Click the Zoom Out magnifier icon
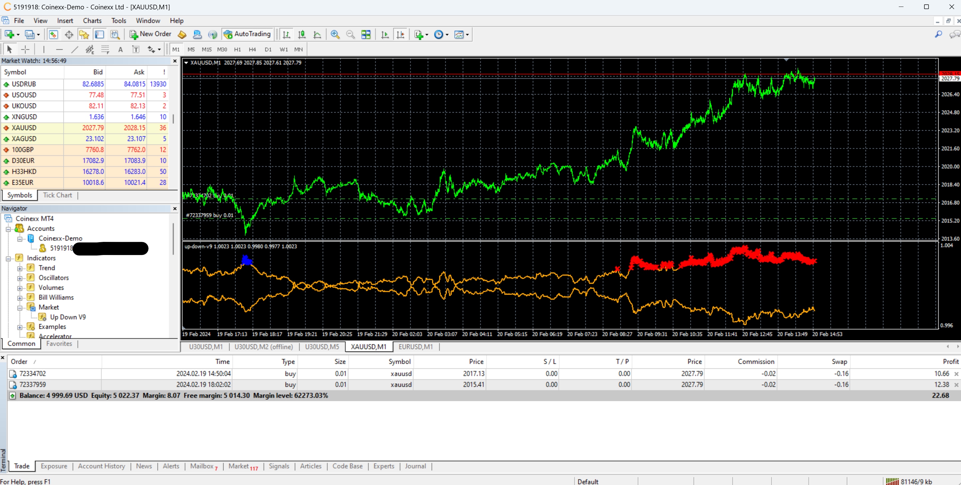 tap(350, 34)
